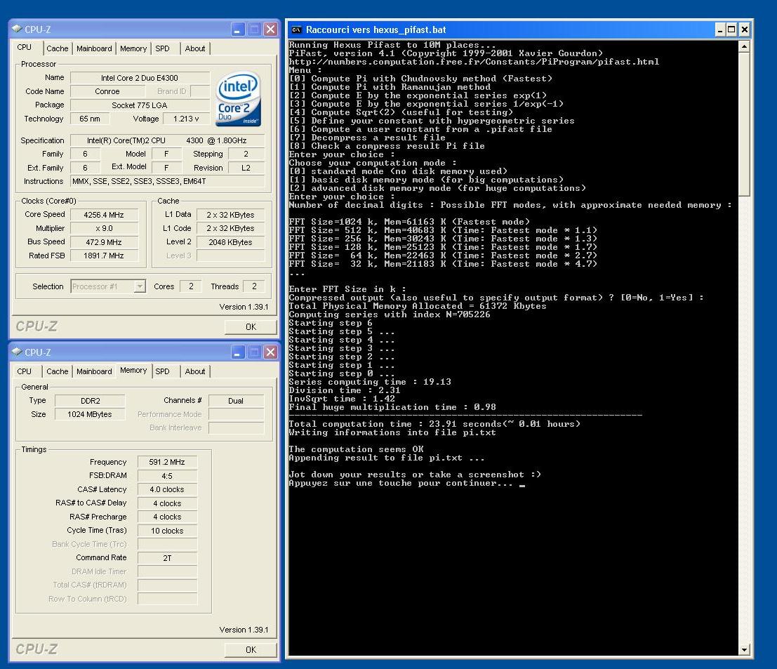
Task: Click FSB:DRAM ratio value '4:5'
Action: click(x=168, y=476)
